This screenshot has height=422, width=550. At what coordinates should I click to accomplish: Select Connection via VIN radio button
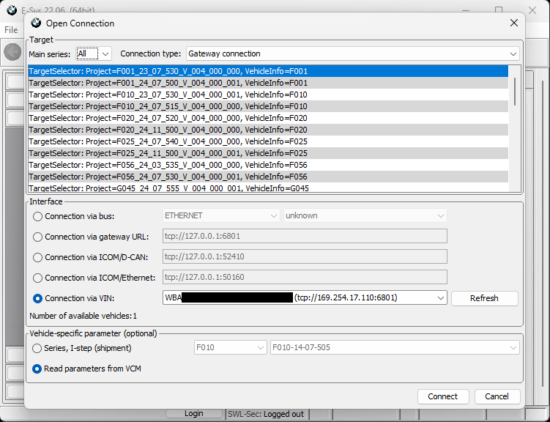tap(37, 298)
